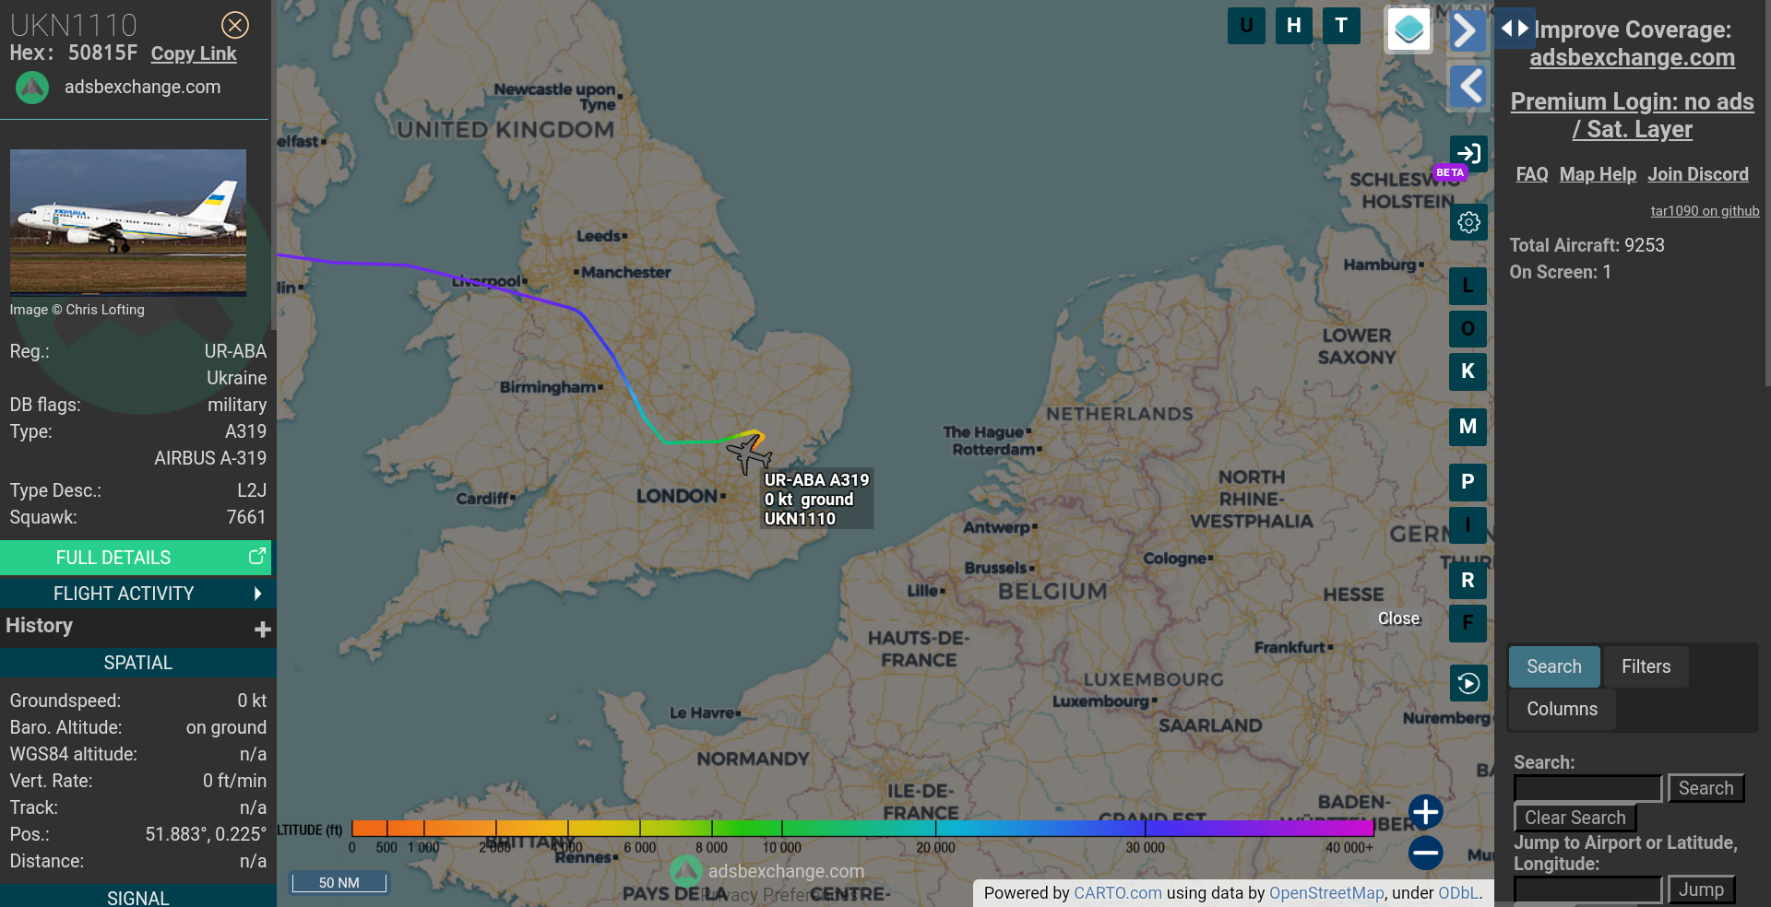Click the Close label on map
Image resolution: width=1771 pixels, height=907 pixels.
pos(1398,618)
